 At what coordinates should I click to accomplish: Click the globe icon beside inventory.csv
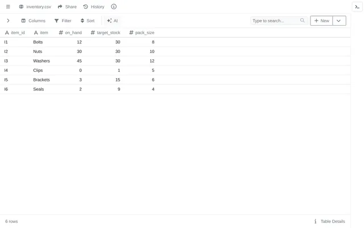[21, 7]
